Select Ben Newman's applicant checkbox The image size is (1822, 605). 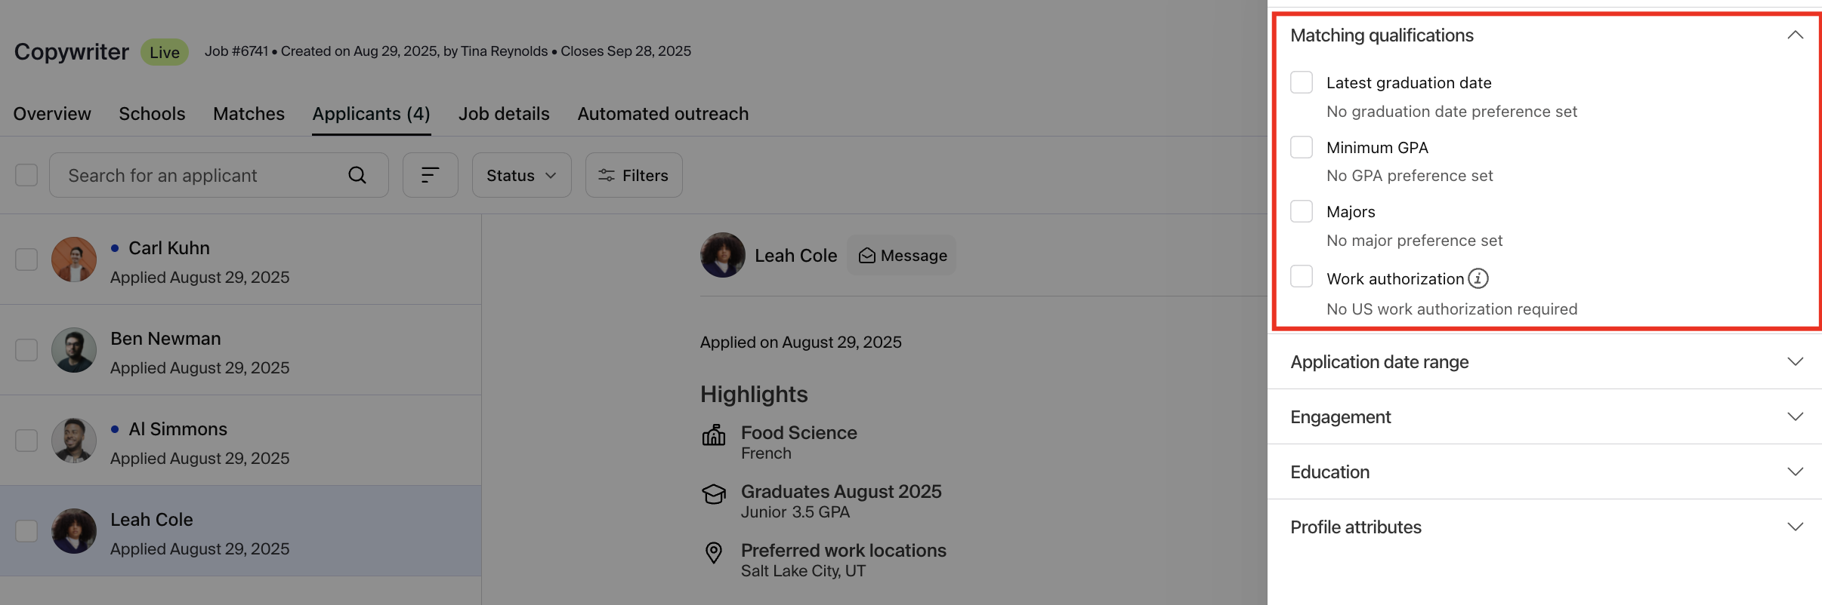click(x=26, y=350)
